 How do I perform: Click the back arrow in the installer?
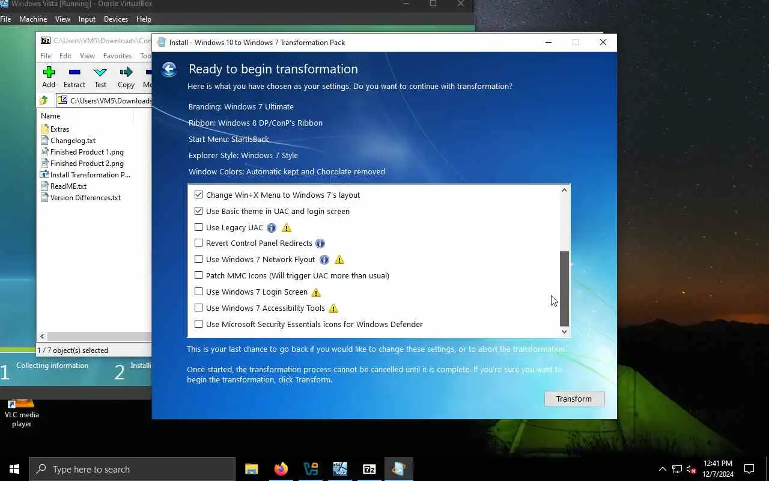click(x=169, y=69)
